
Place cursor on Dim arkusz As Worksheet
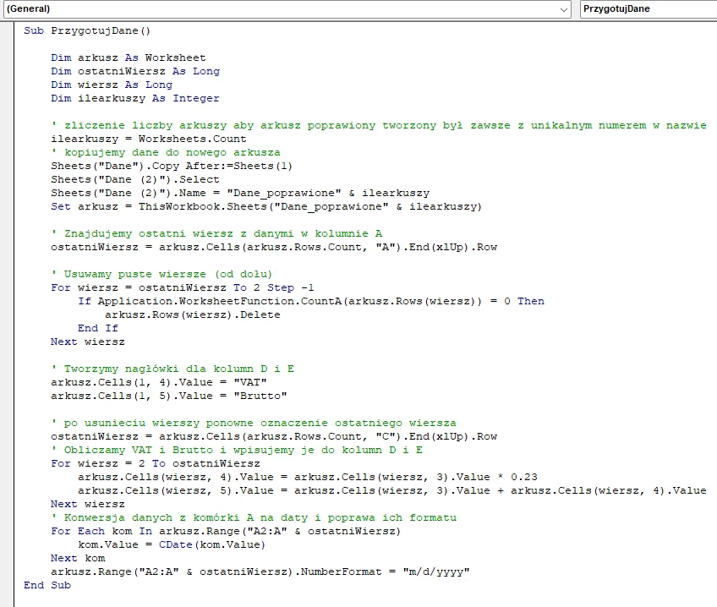click(128, 57)
